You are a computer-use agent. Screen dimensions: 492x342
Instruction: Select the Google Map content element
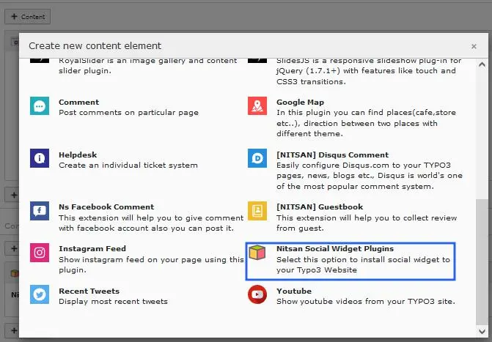pyautogui.click(x=301, y=103)
